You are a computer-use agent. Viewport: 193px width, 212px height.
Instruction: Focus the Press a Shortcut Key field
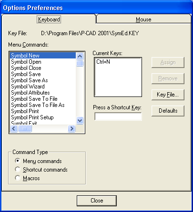click(118, 116)
